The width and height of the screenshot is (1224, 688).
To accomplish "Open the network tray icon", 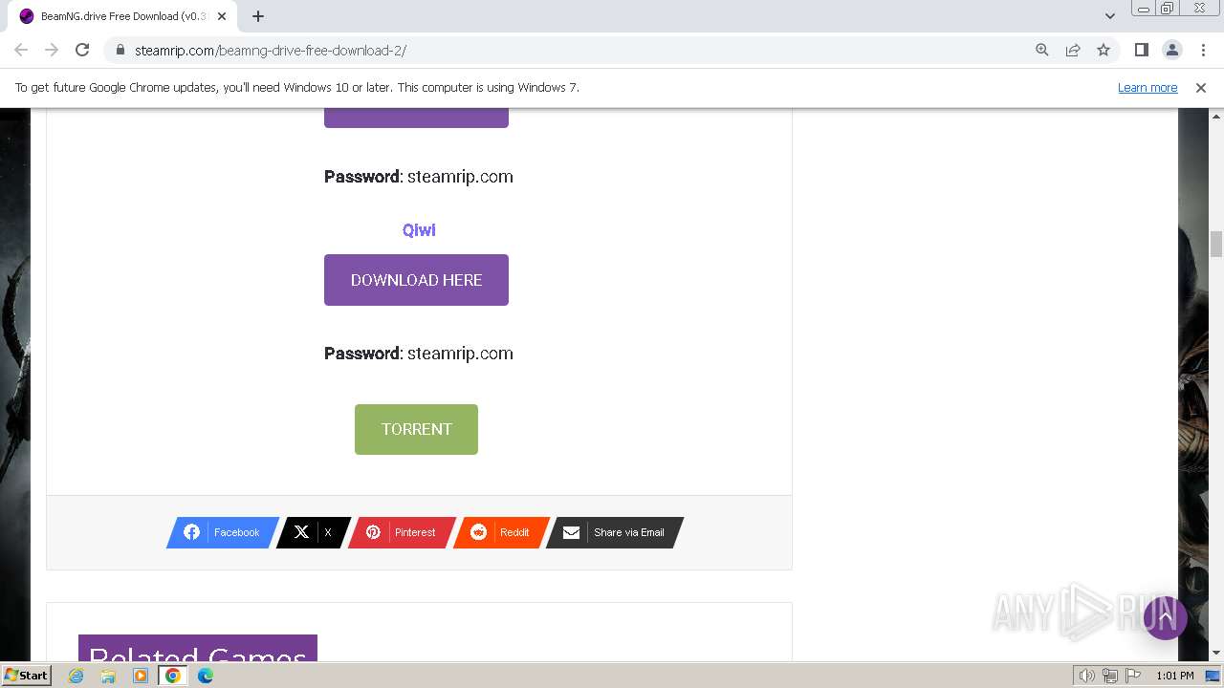I will tap(1109, 676).
